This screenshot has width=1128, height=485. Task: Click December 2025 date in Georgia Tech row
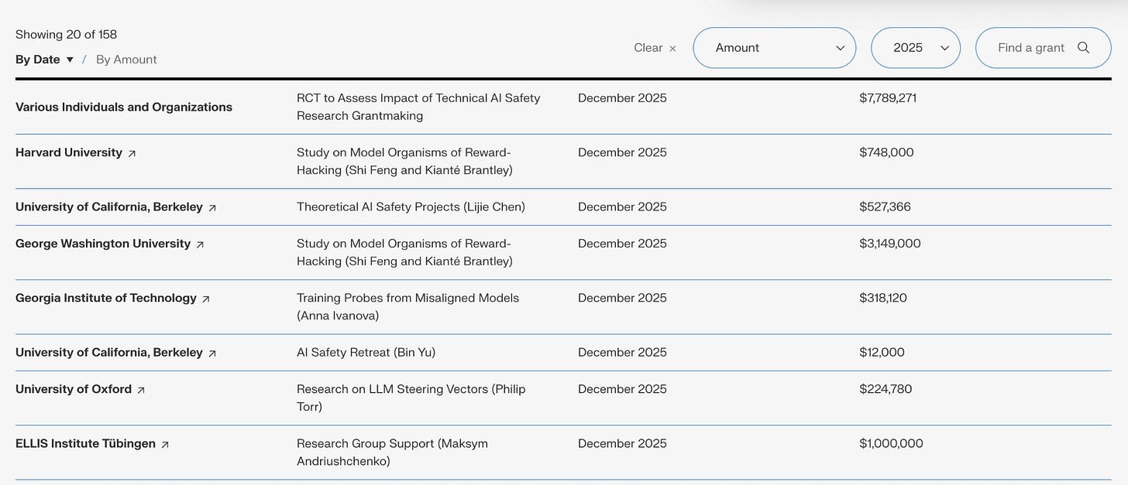pos(622,298)
